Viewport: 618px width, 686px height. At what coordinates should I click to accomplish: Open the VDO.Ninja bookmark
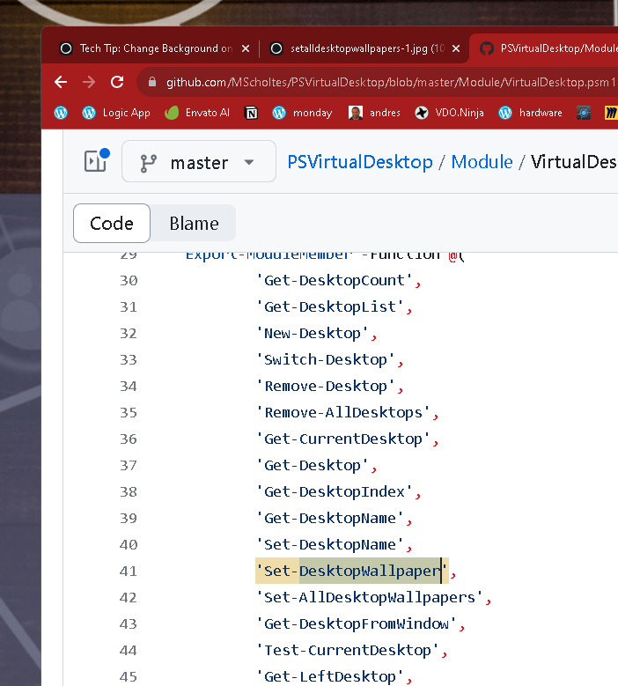pos(449,113)
